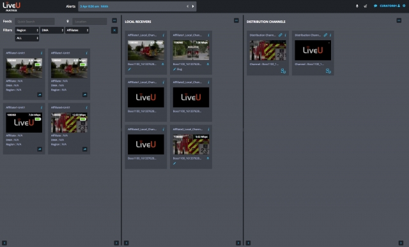Select the striped fire truck feed thumbnail
The image size is (409, 247).
point(69,123)
